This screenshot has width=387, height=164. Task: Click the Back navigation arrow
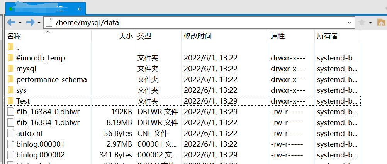pyautogui.click(x=11, y=23)
